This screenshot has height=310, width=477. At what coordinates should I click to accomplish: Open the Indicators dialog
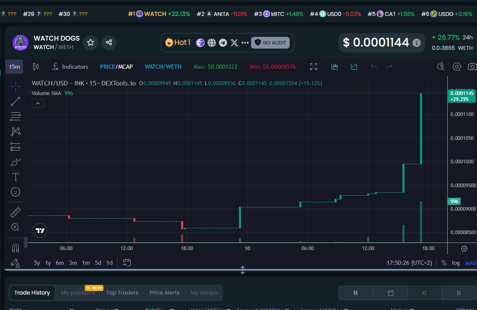coord(70,67)
